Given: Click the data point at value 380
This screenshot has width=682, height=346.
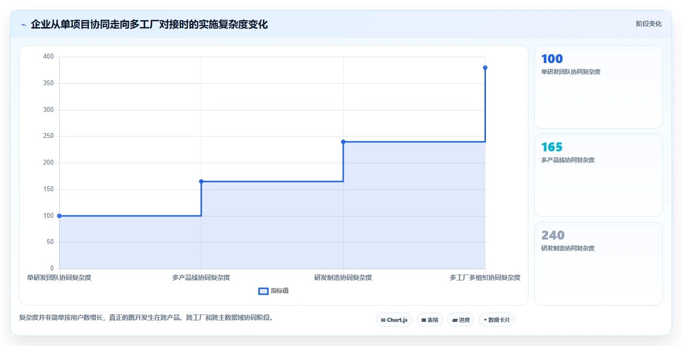Looking at the screenshot, I should point(485,68).
